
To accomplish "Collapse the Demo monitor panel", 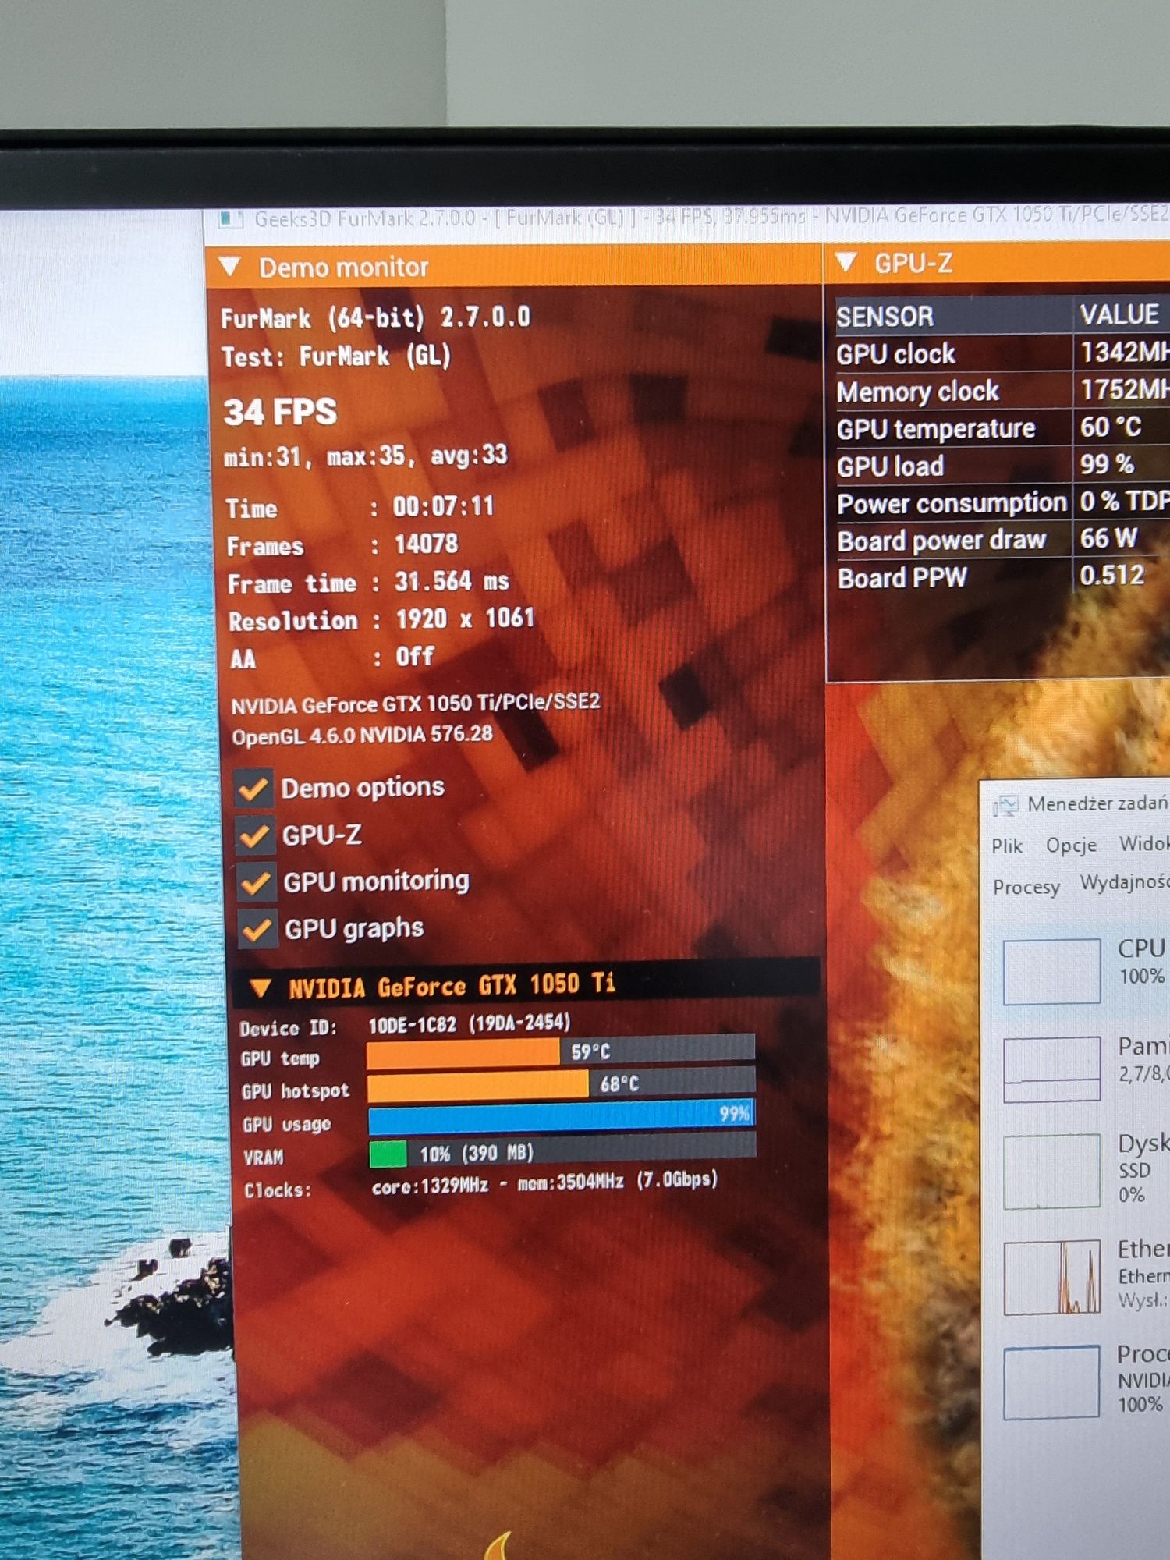I will point(230,267).
